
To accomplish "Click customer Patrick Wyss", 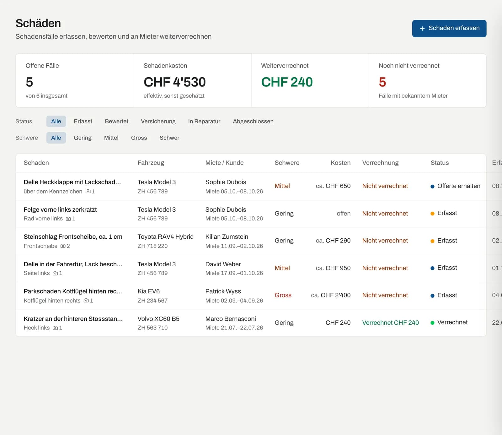I will click(x=223, y=291).
